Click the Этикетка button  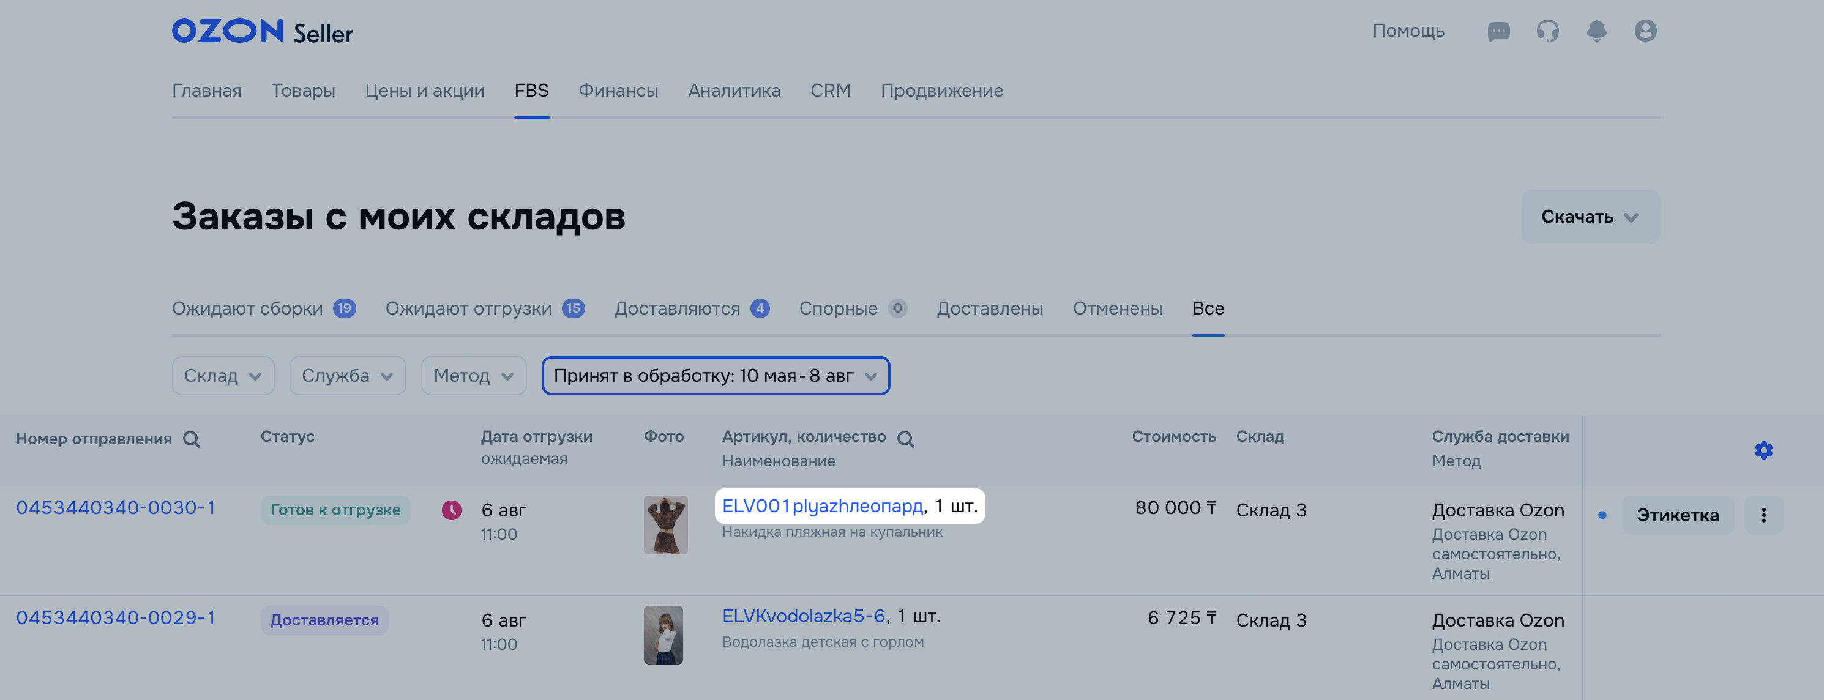point(1678,515)
